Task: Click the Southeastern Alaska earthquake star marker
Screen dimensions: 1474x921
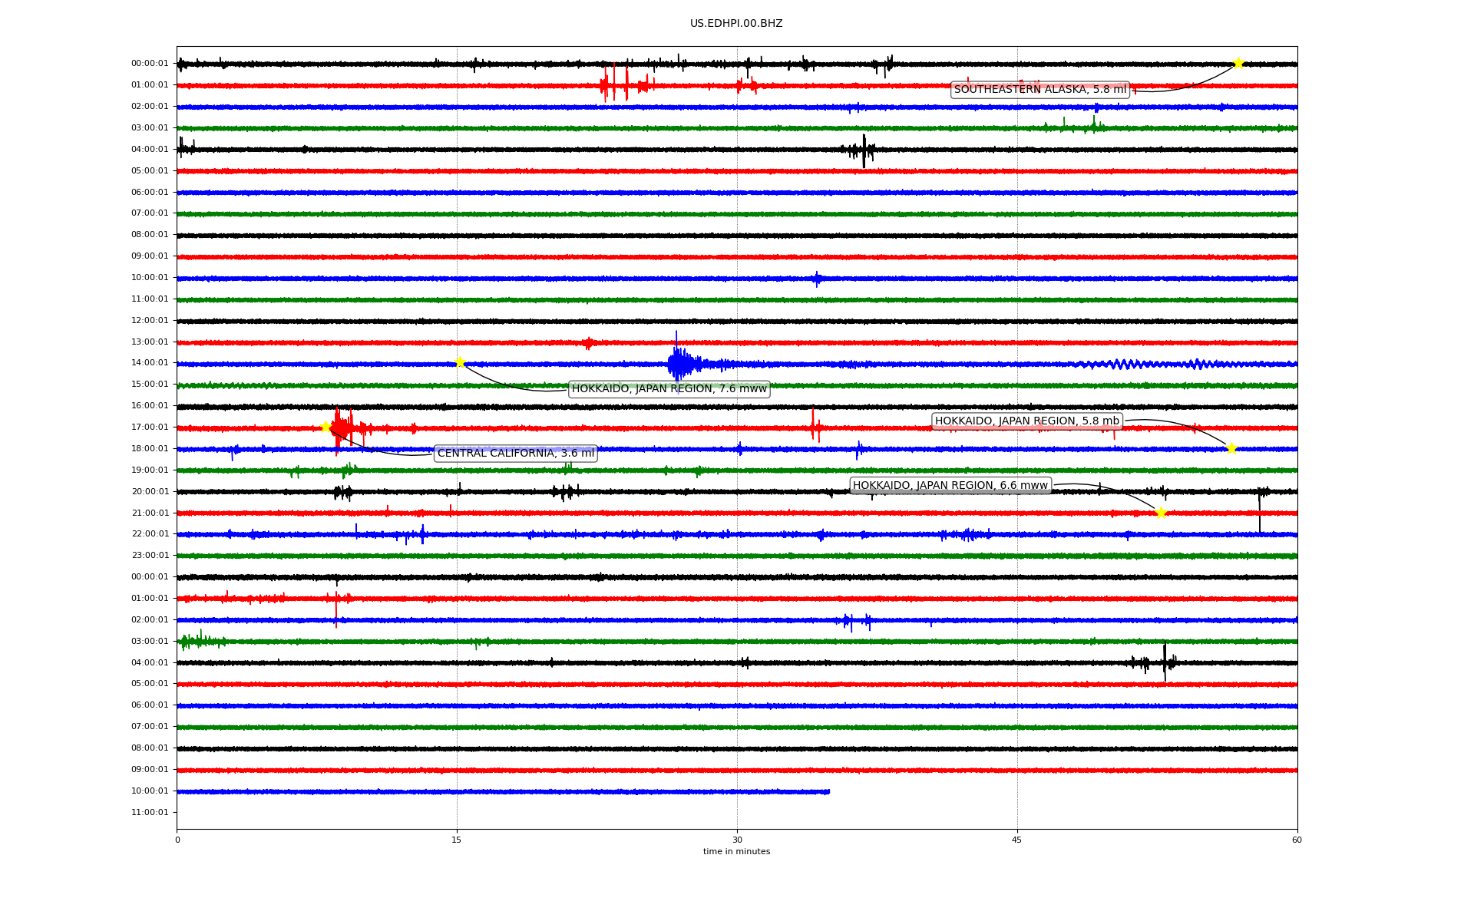Action: (1238, 63)
